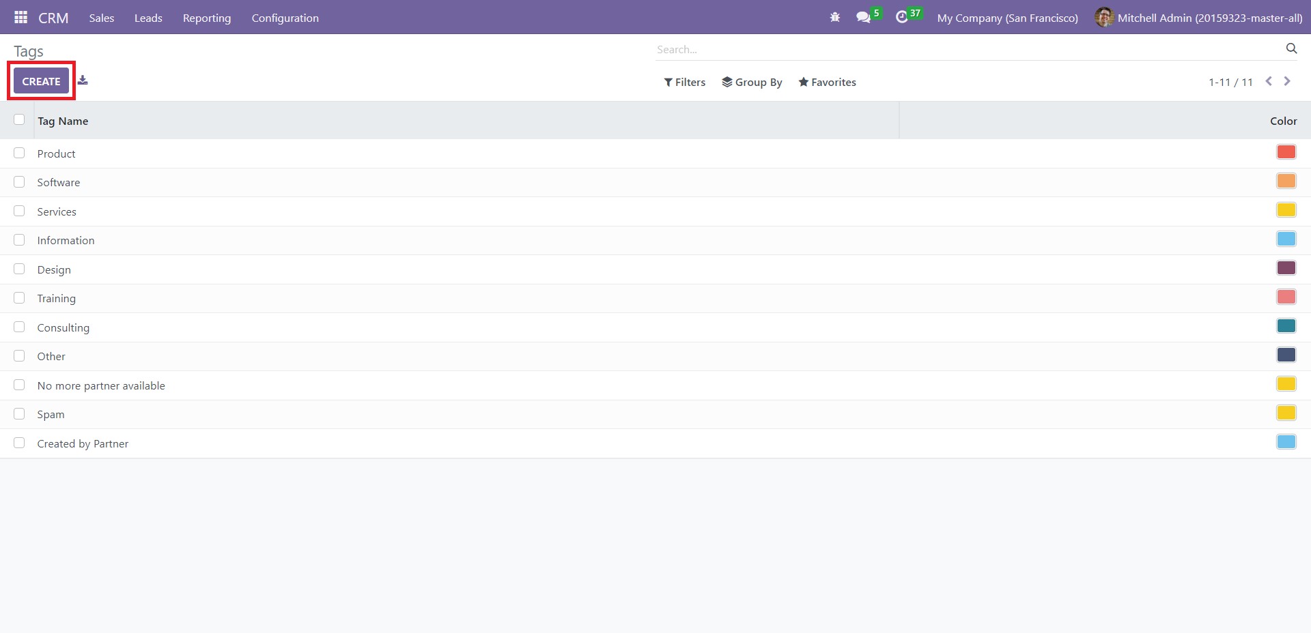The width and height of the screenshot is (1311, 633).
Task: Click the No more partner available swatch
Action: coord(1286,383)
